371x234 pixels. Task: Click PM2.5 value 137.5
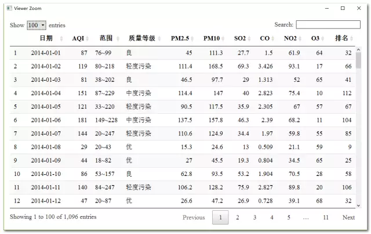coord(185,120)
